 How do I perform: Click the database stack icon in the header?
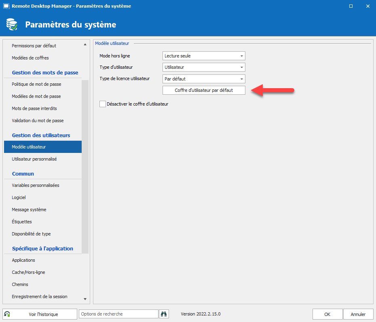point(12,24)
